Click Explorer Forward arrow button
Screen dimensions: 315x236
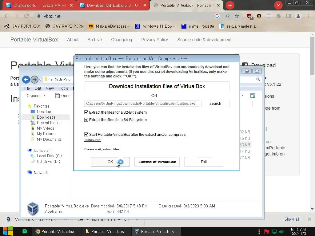[34, 80]
